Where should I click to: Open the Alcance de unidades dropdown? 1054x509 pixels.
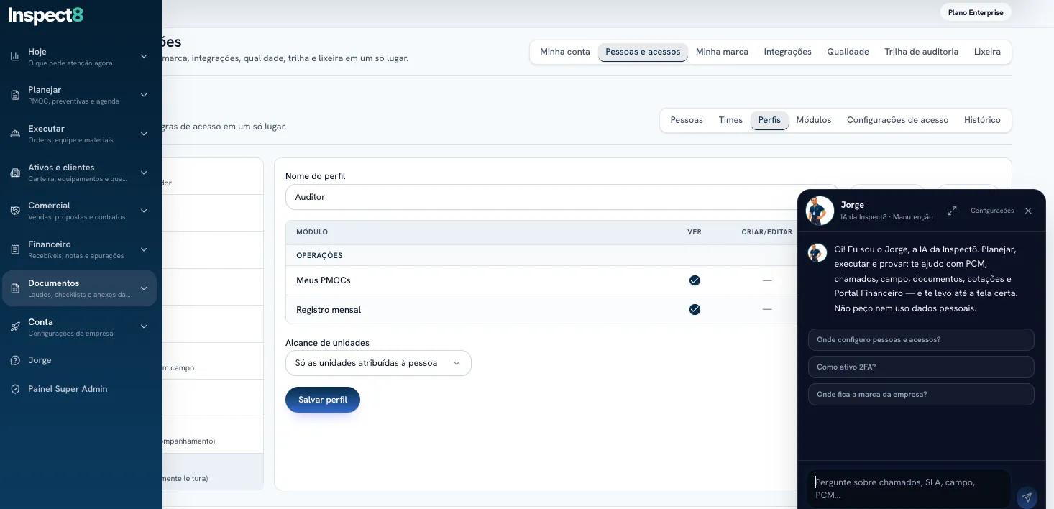click(378, 363)
